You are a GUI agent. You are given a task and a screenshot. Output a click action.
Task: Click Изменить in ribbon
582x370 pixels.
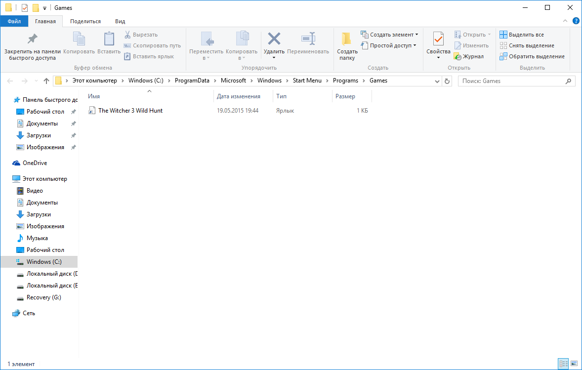coord(471,45)
